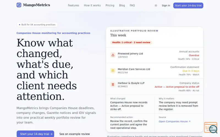The height and width of the screenshot is (137, 220).
Task: Click company number 09221764
Action: tap(123, 73)
